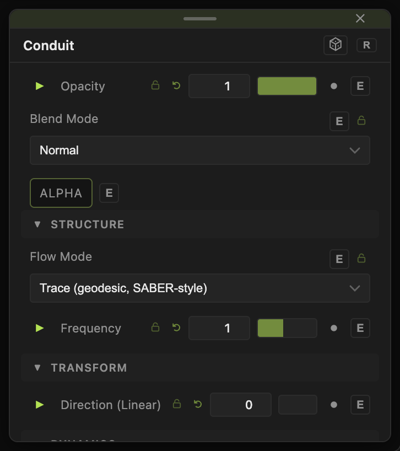
Task: Click the R reset button beside Conduit
Action: click(x=366, y=45)
